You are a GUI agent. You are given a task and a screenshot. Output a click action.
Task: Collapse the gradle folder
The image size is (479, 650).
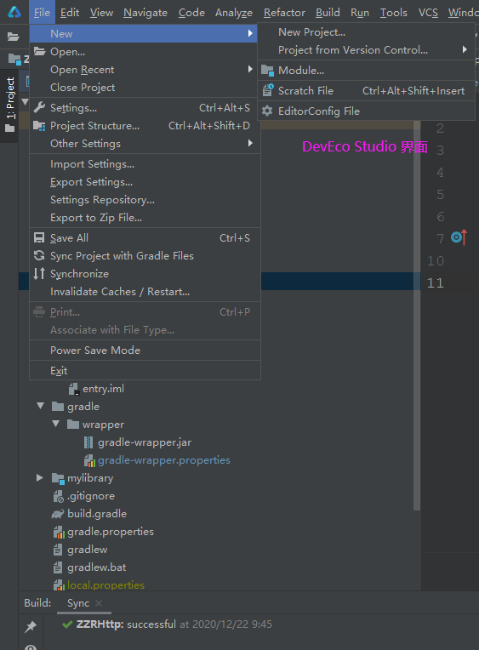point(40,406)
